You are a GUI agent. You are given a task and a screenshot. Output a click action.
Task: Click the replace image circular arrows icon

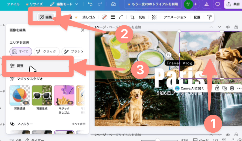[169, 55]
